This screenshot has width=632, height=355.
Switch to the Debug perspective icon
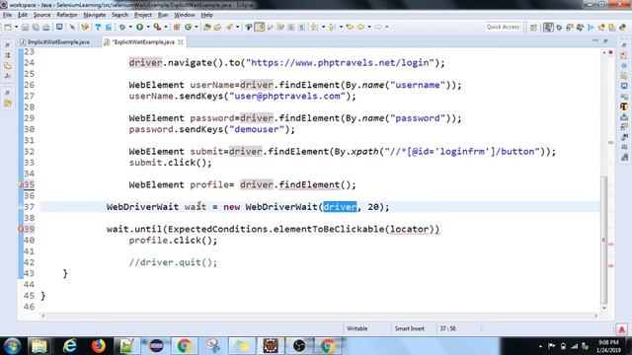(559, 27)
